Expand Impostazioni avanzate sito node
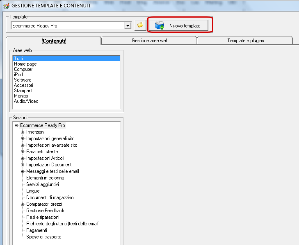This screenshot has width=299, height=245. (22, 145)
